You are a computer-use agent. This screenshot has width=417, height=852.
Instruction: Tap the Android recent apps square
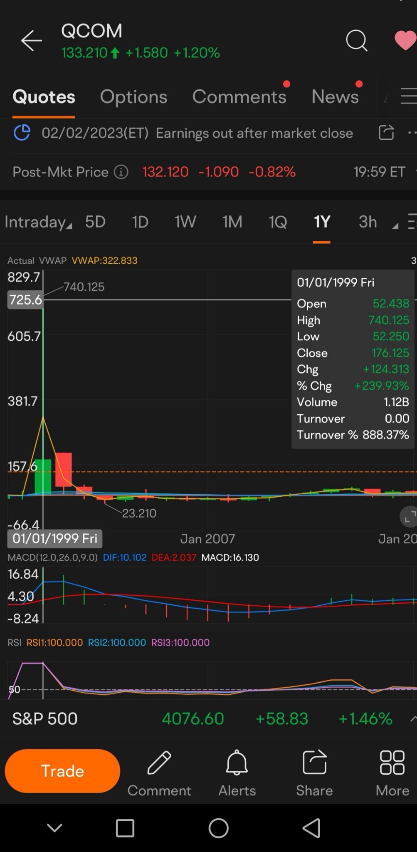click(125, 828)
